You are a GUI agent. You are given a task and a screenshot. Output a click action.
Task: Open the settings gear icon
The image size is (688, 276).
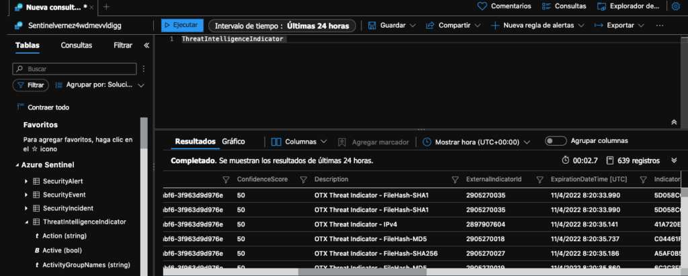(676, 7)
